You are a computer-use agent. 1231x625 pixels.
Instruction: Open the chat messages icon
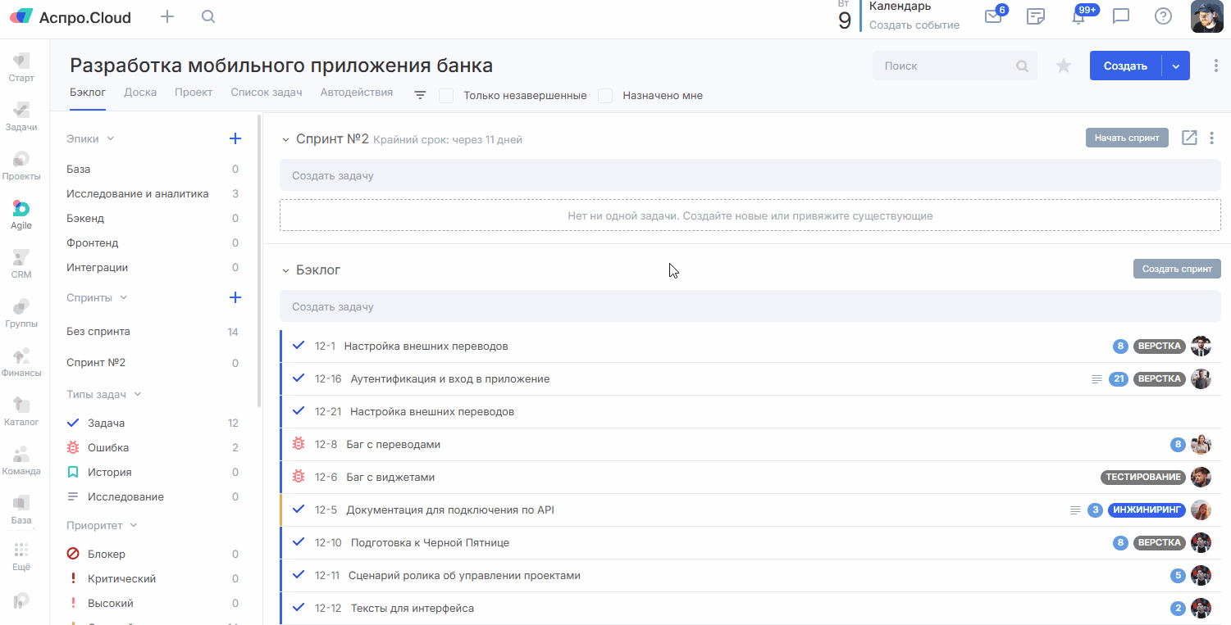point(1121,16)
